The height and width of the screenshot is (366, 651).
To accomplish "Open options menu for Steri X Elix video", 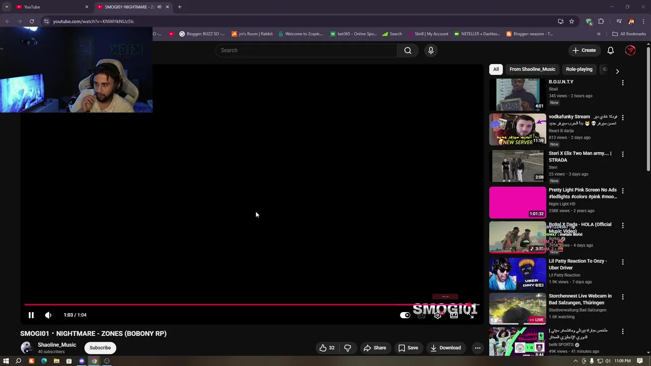I will [623, 154].
